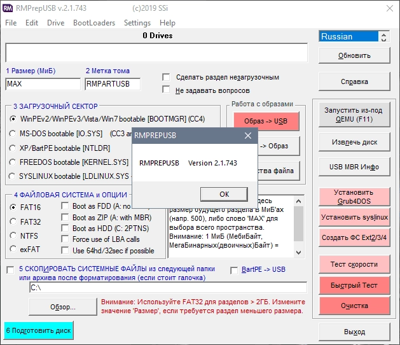The image size is (400, 345).
Task: Click the Обновить refresh button
Action: (x=354, y=55)
